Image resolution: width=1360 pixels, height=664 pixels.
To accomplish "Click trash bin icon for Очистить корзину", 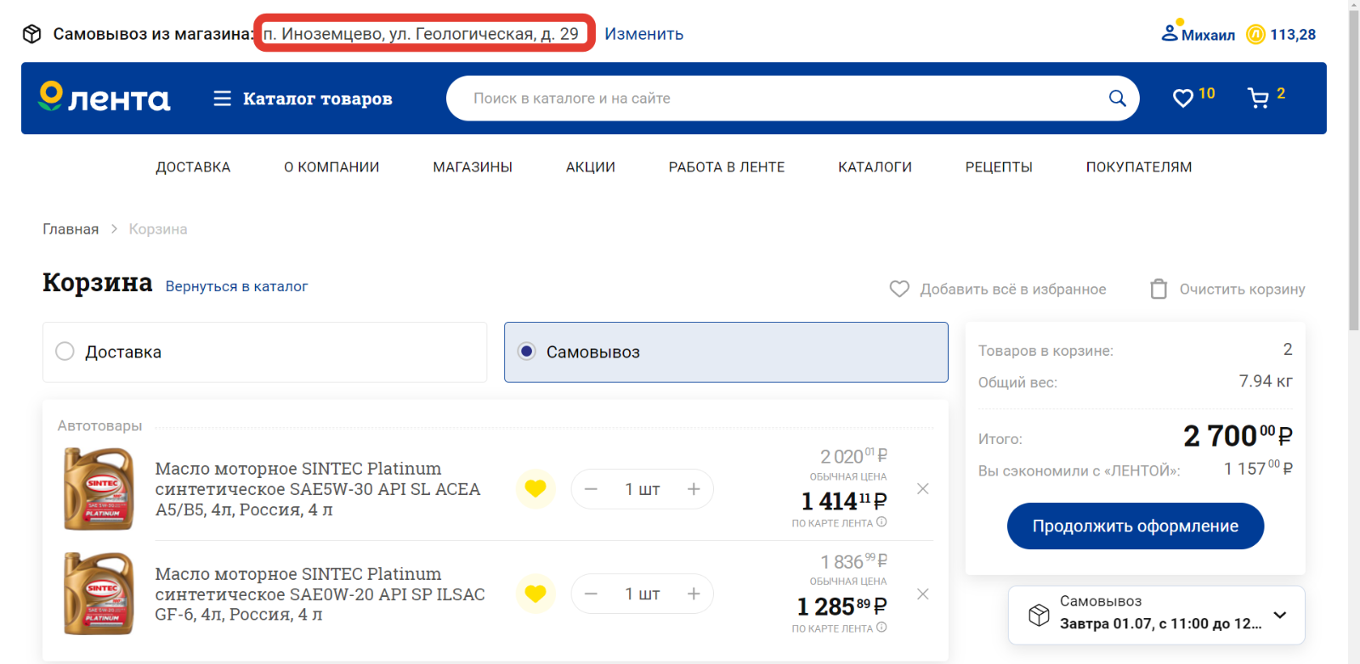I will [x=1159, y=289].
